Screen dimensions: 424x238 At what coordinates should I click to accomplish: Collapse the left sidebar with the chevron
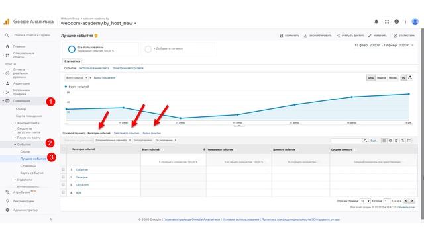pyautogui.click(x=50, y=219)
